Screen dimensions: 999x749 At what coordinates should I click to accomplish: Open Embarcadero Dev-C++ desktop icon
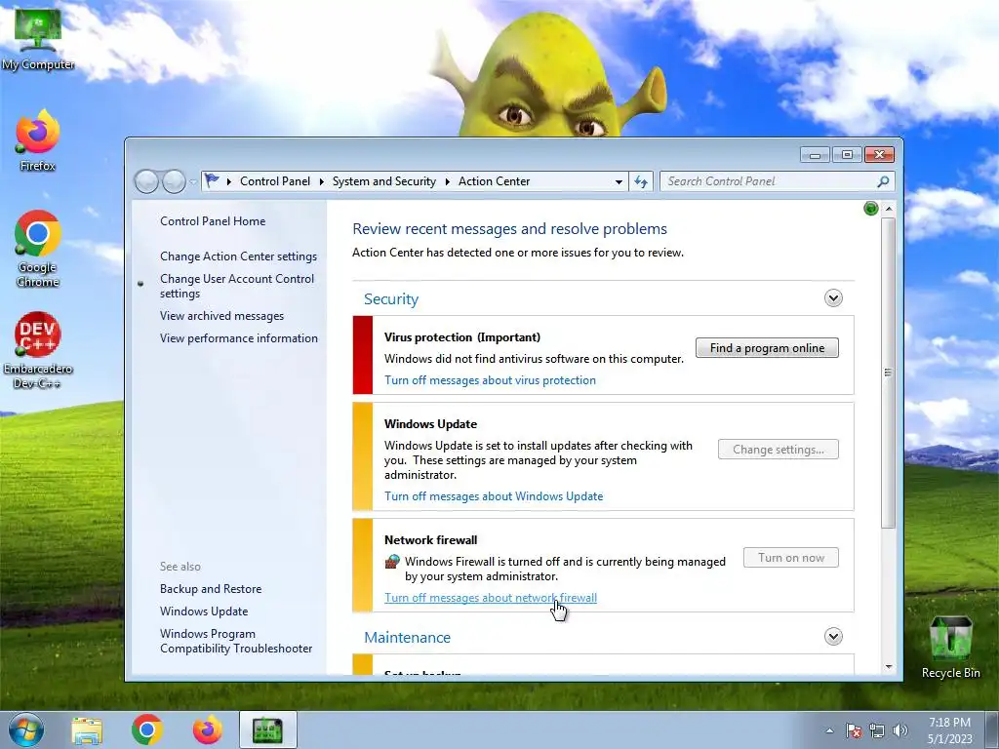pos(38,350)
